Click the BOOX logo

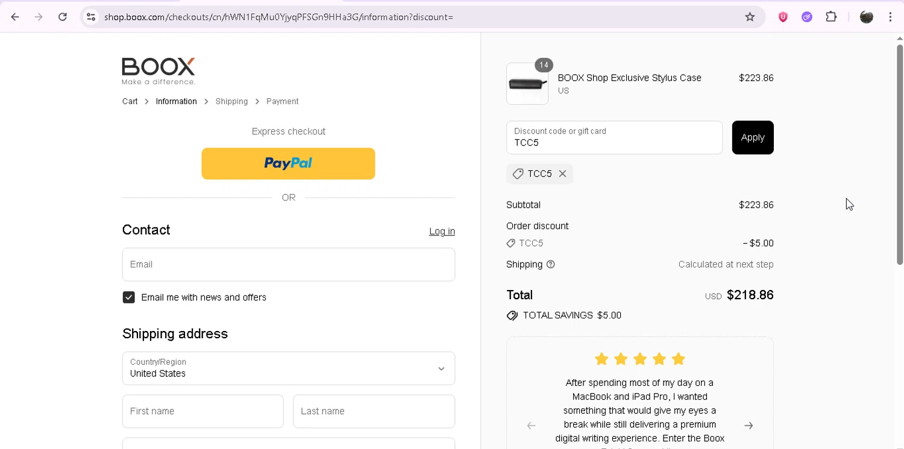tap(159, 71)
